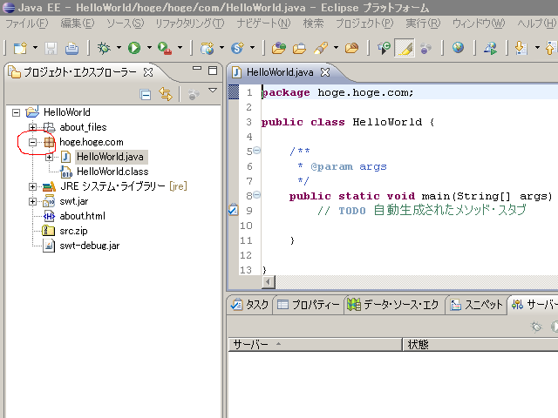The height and width of the screenshot is (418, 558).
Task: Open the 編集(E) menu
Action: coord(78,24)
